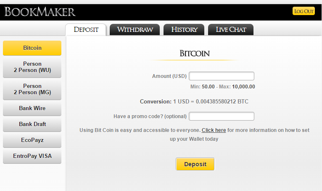Click the Min Max limits text

point(223,87)
